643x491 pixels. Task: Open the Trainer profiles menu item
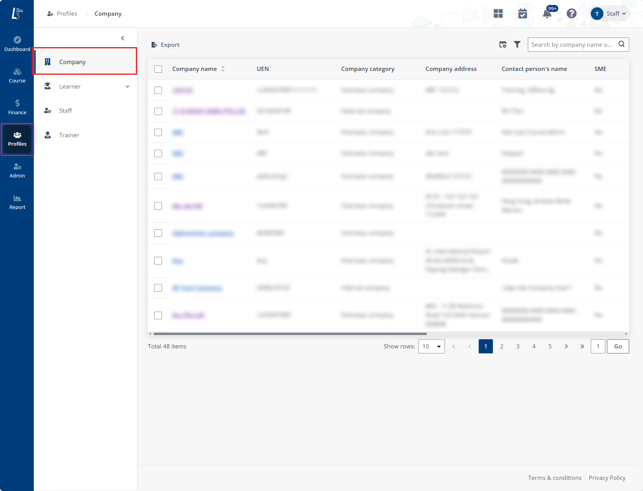click(69, 135)
